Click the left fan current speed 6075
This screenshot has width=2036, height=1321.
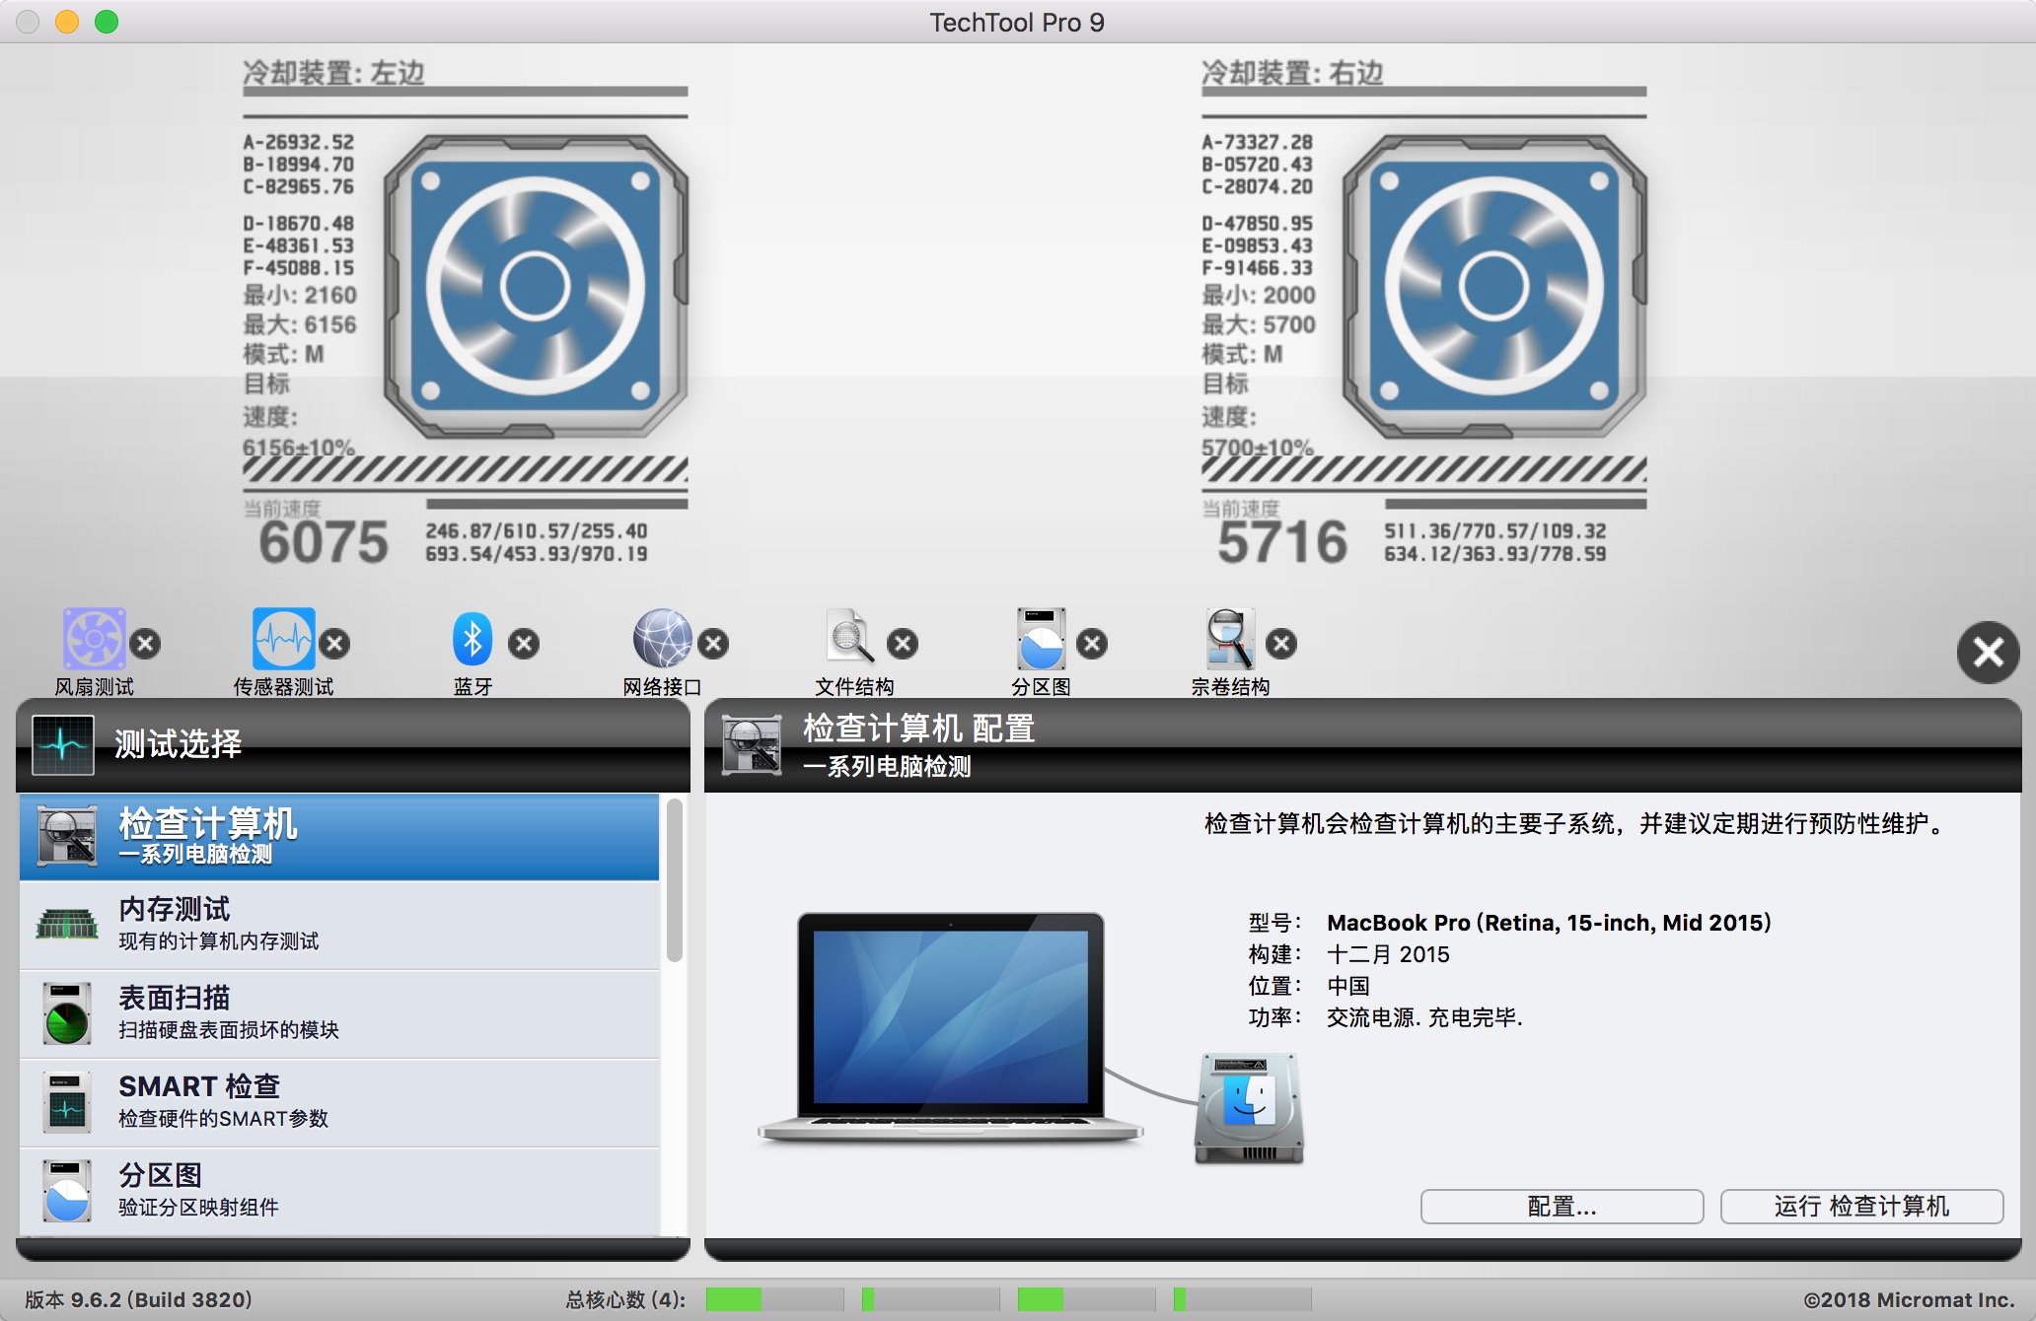[324, 542]
